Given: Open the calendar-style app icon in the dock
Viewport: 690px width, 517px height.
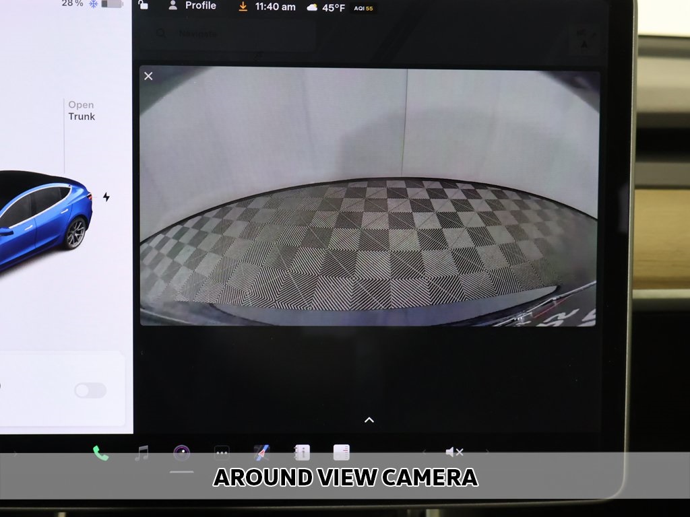Looking at the screenshot, I should 342,453.
